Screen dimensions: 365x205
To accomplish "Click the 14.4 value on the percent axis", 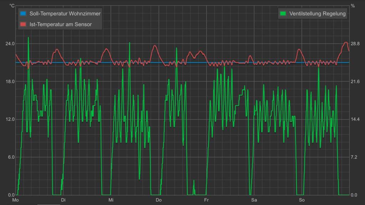I will click(355, 119).
